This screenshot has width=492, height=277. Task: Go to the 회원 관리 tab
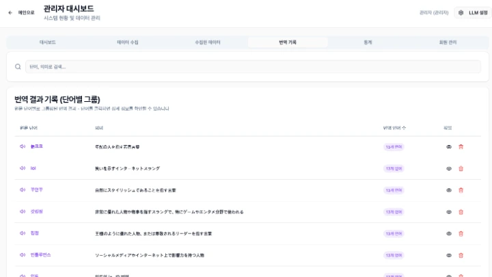pyautogui.click(x=448, y=42)
